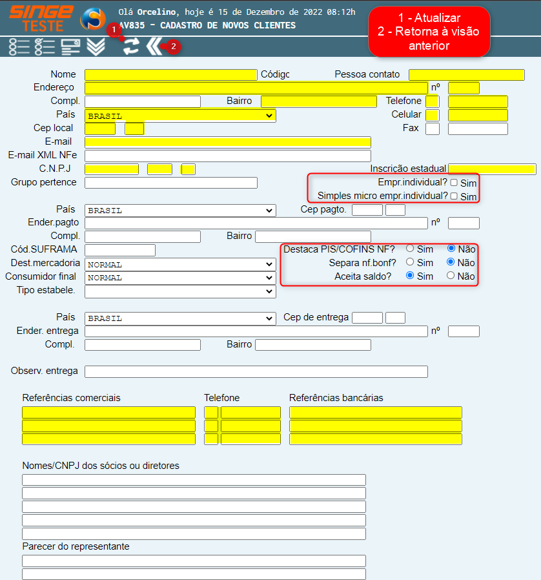Image resolution: width=541 pixels, height=580 pixels.
Task: Click the form search icon in toolbar
Action: [x=70, y=47]
